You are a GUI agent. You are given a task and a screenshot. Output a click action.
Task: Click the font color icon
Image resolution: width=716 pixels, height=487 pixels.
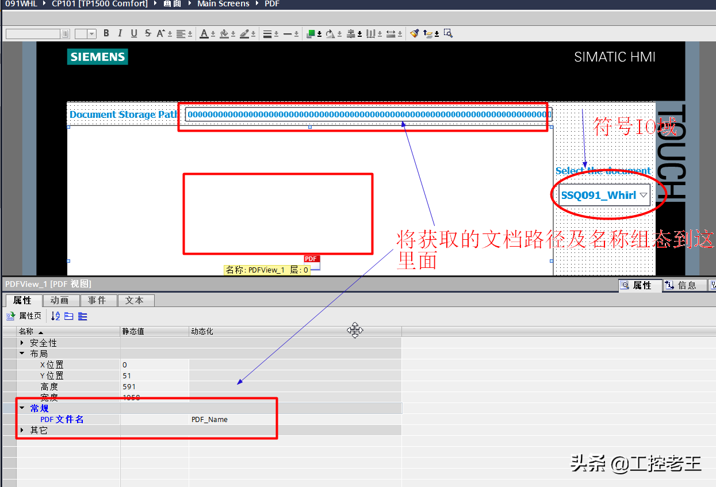(204, 33)
